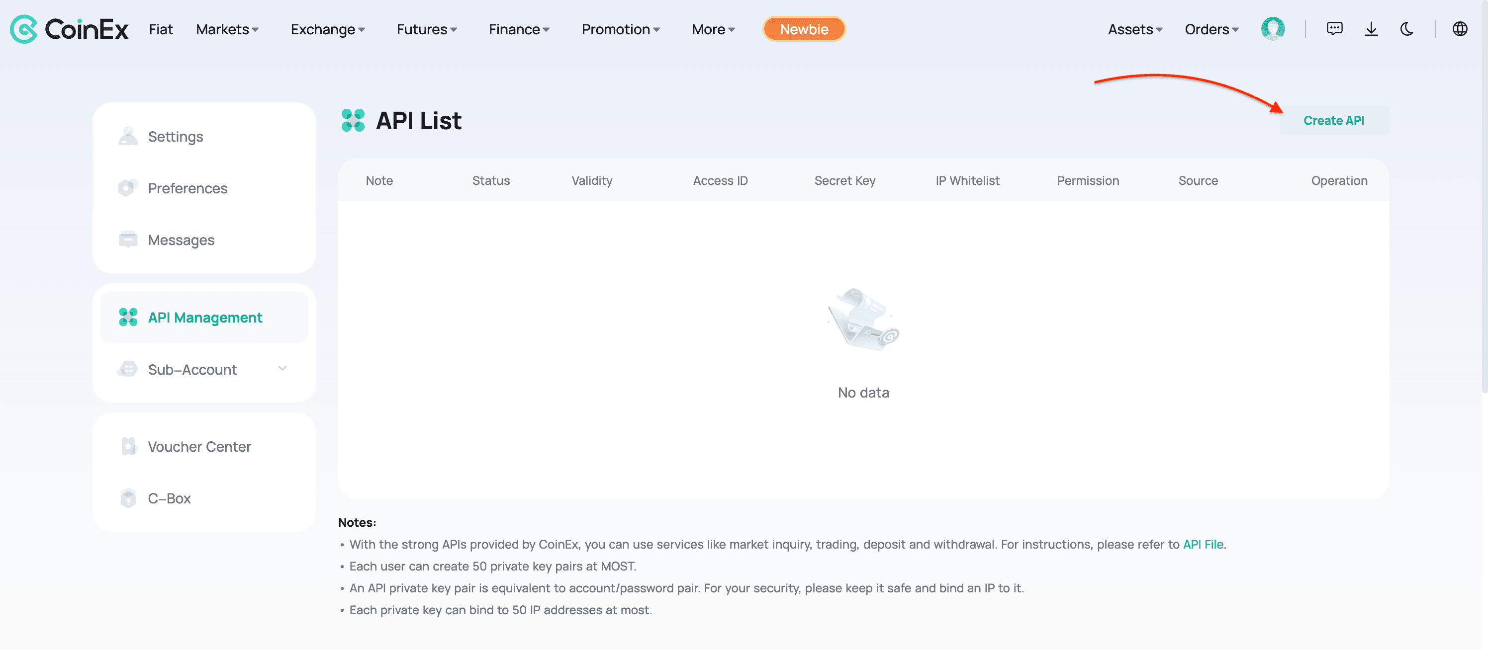Screen dimensions: 1488x650
Task: Select the Futures menu item
Action: pyautogui.click(x=425, y=27)
